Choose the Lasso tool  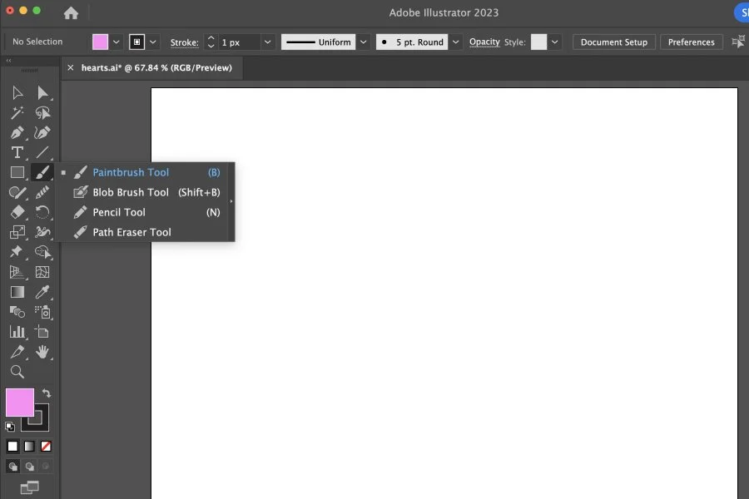coord(42,113)
